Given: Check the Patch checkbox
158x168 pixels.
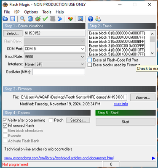Looking at the screenshot, I should (x=51, y=120).
